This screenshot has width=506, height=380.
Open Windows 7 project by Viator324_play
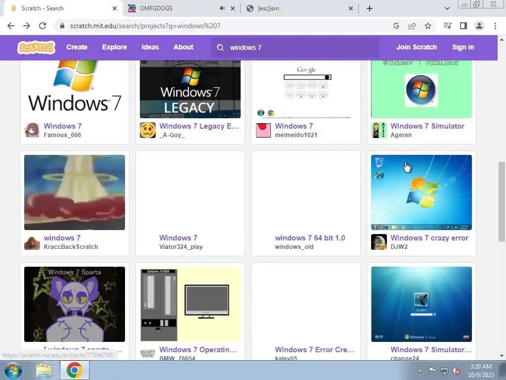178,238
